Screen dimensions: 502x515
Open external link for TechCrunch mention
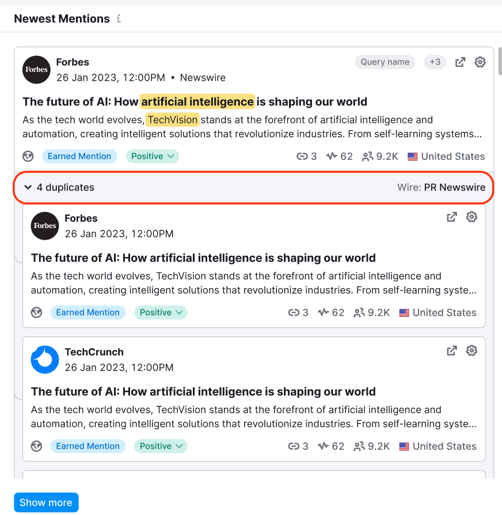(452, 351)
